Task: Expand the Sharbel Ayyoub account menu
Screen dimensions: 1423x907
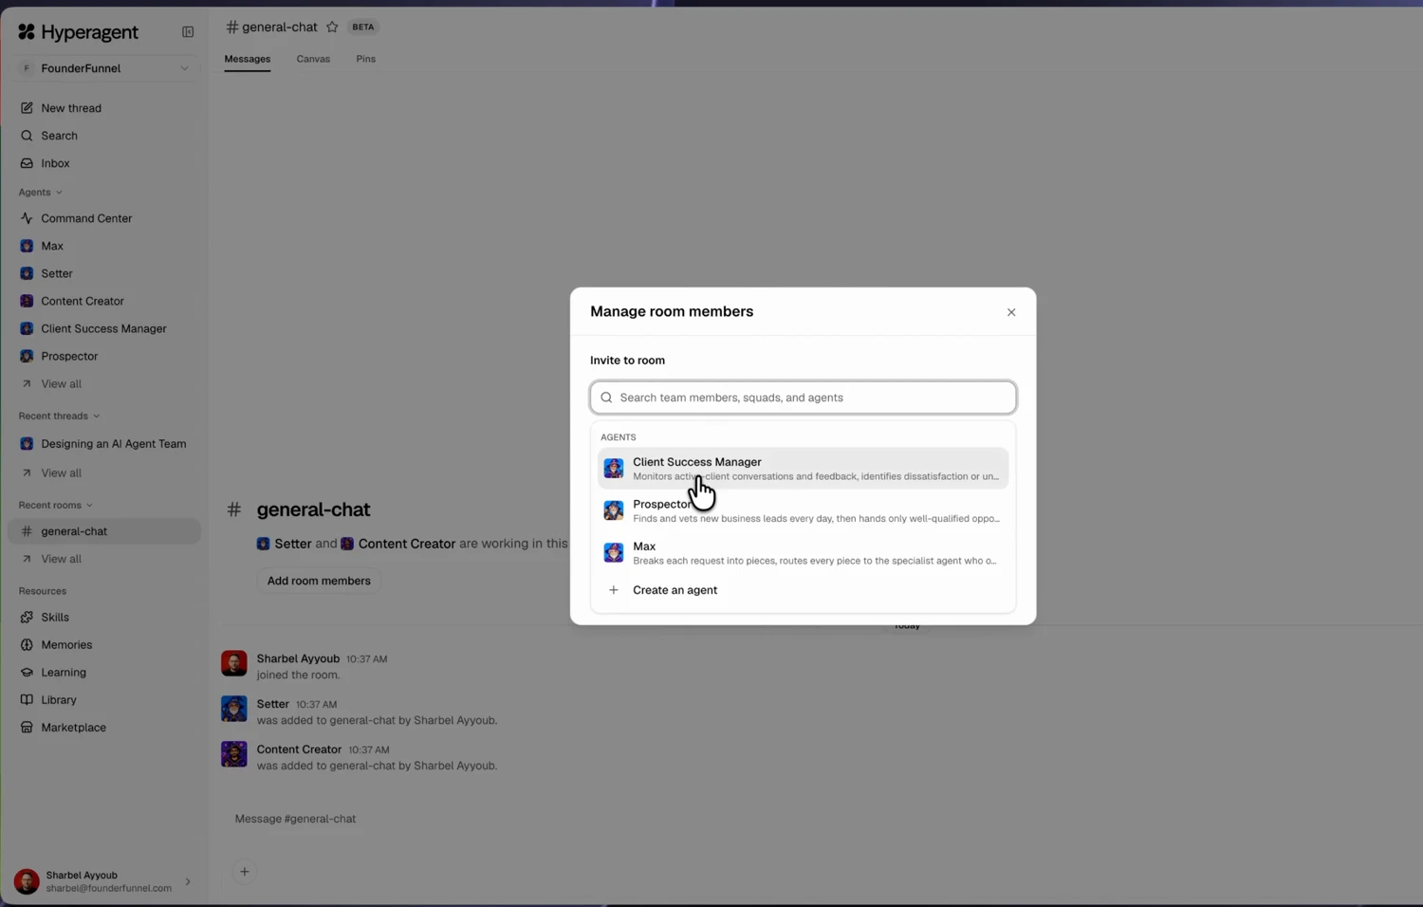Action: (104, 881)
